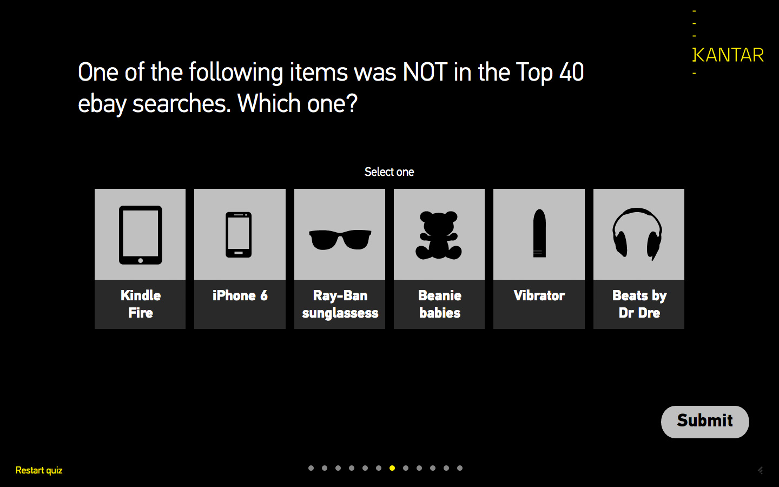Click the "iPhone 6" answer label

coord(240,295)
